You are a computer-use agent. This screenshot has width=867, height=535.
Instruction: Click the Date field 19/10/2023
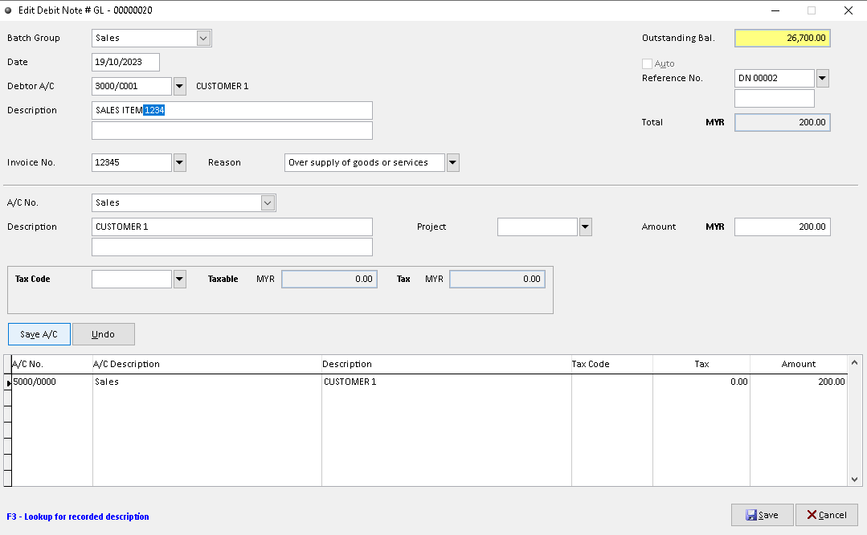click(x=125, y=62)
